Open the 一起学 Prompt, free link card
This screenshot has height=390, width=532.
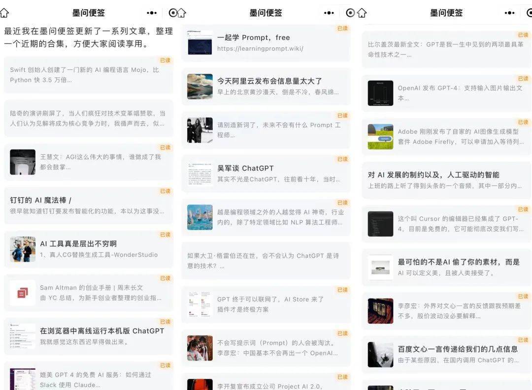pyautogui.click(x=266, y=43)
